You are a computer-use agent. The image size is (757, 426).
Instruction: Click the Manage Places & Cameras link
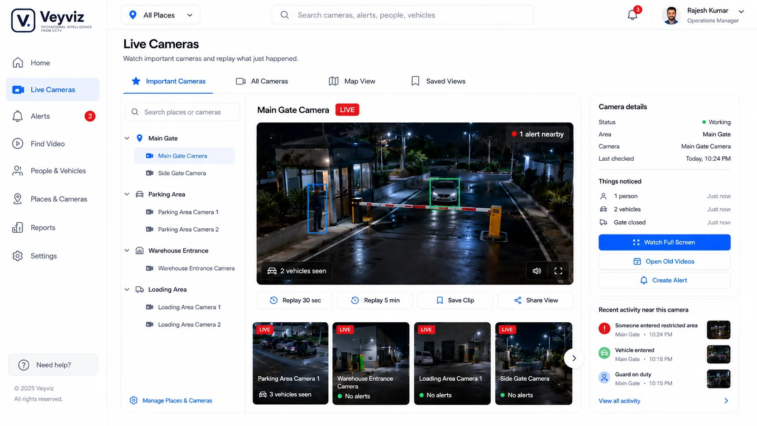[177, 400]
